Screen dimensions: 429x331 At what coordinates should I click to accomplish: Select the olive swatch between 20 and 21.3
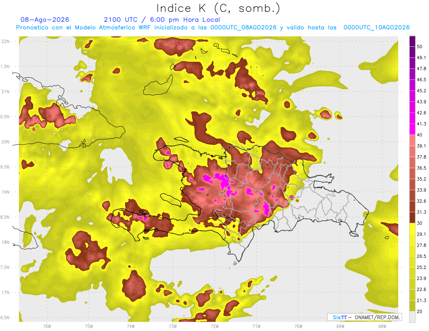pos(412,306)
